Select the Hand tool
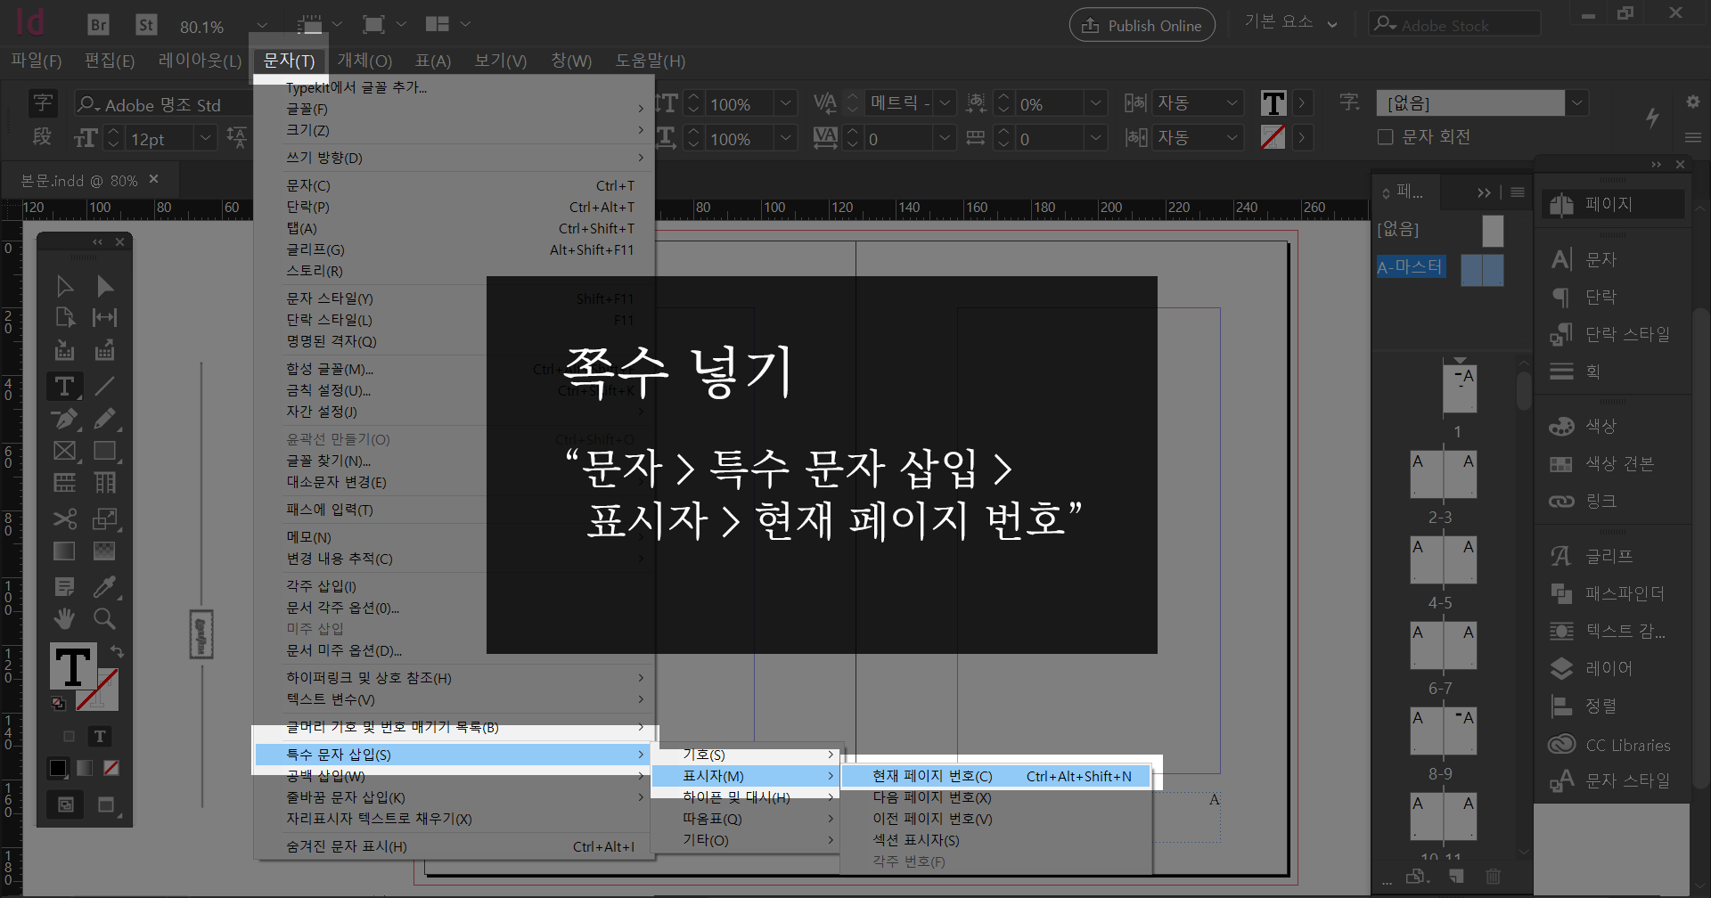This screenshot has width=1711, height=898. [64, 618]
